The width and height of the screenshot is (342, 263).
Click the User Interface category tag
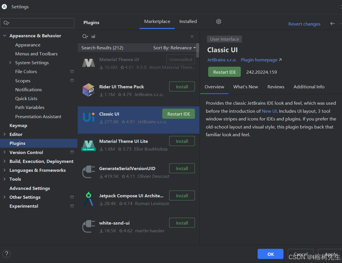pyautogui.click(x=224, y=39)
